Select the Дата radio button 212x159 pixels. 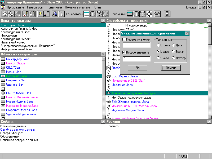pyautogui.click(x=173, y=45)
